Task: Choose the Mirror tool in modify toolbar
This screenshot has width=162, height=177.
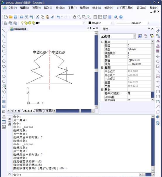Action: tap(158, 41)
